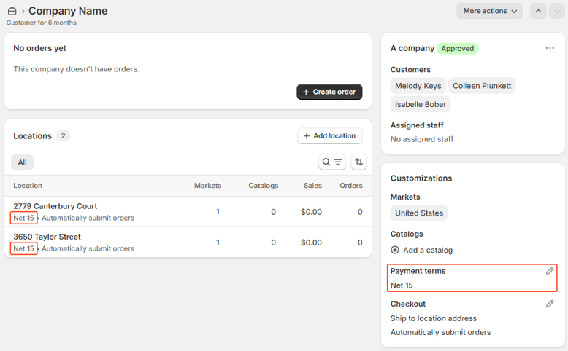Screen dimensions: 568x351
Task: Click the companies breadcrumb icon
Action: [12, 12]
